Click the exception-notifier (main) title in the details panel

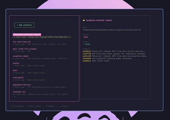pos(99,20)
